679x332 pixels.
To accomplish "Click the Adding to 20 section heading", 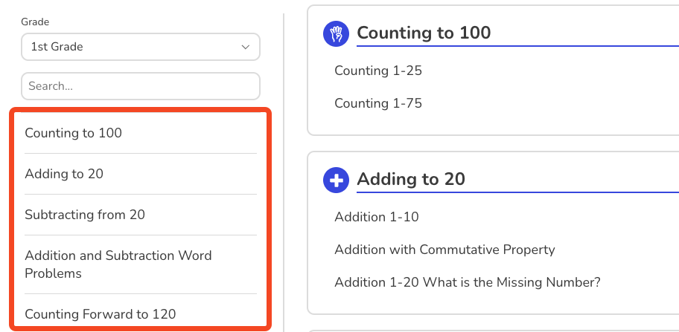I will click(411, 179).
